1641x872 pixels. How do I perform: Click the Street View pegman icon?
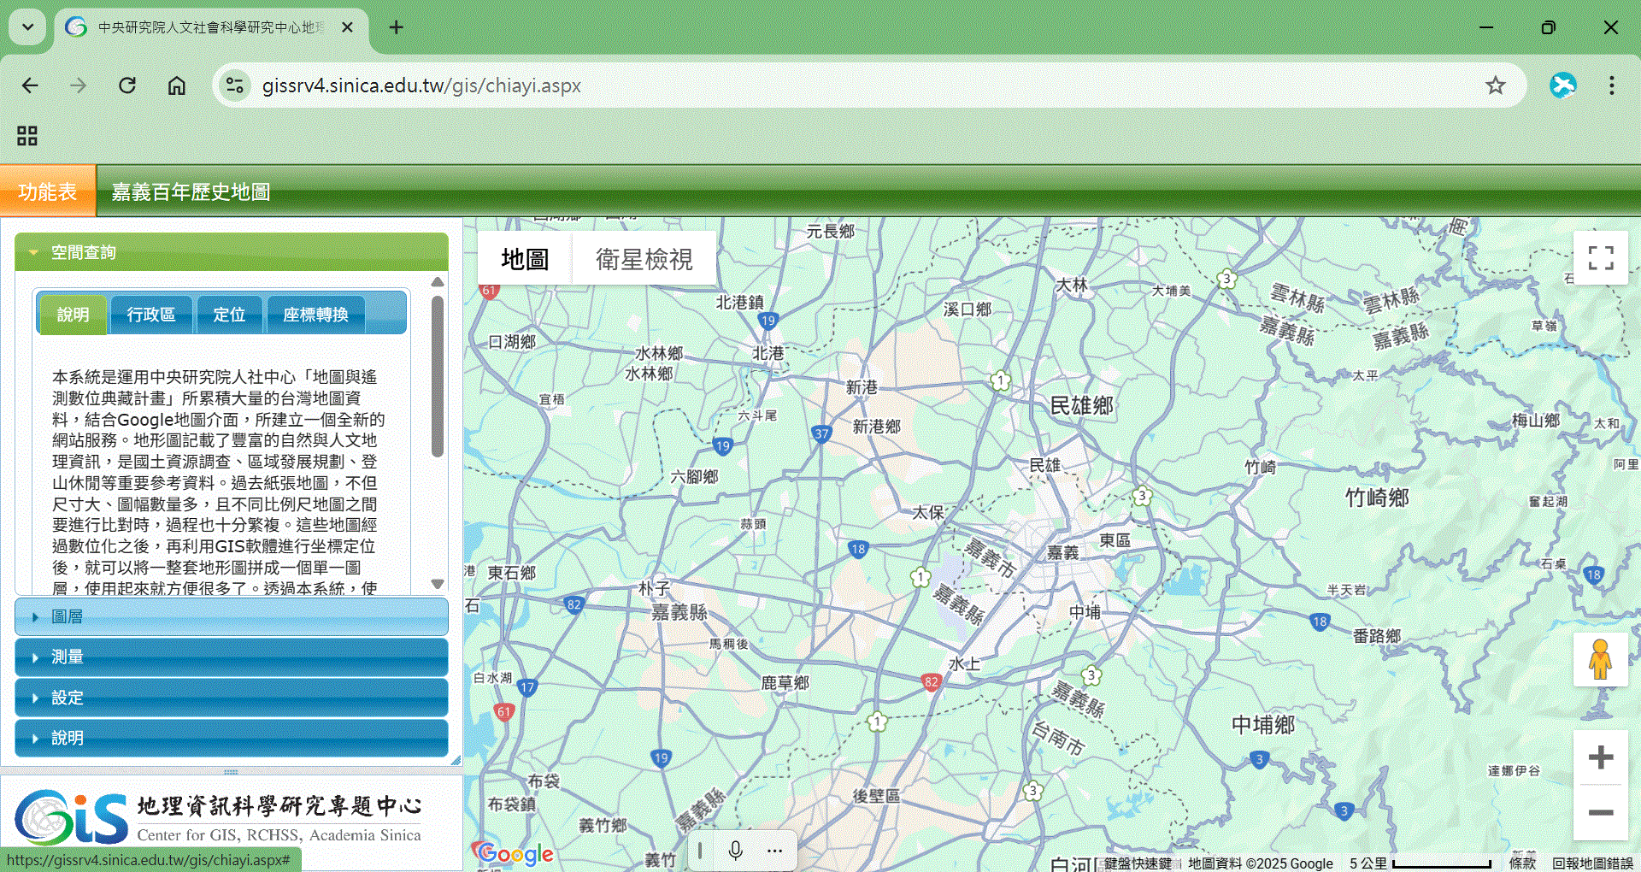point(1600,659)
